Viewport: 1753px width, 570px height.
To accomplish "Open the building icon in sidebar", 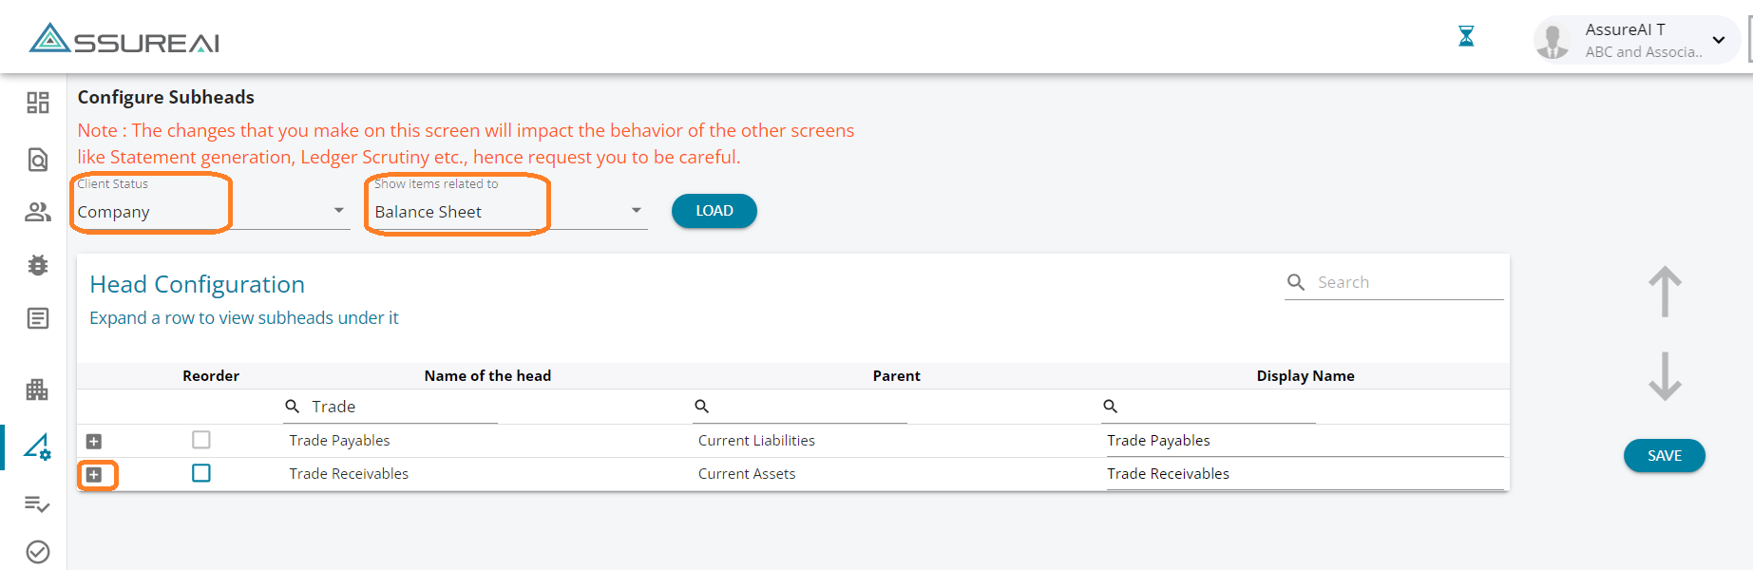I will pyautogui.click(x=38, y=389).
